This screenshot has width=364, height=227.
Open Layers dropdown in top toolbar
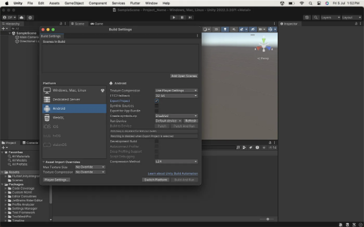tap(330, 18)
